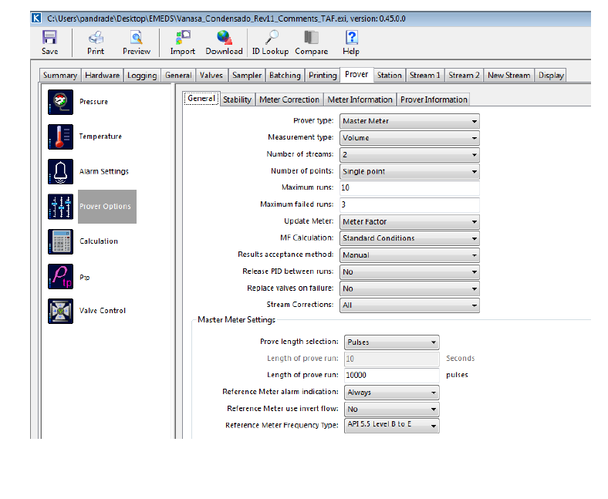The height and width of the screenshot is (499, 608).
Task: Switch to the Summary tab
Action: coord(60,76)
